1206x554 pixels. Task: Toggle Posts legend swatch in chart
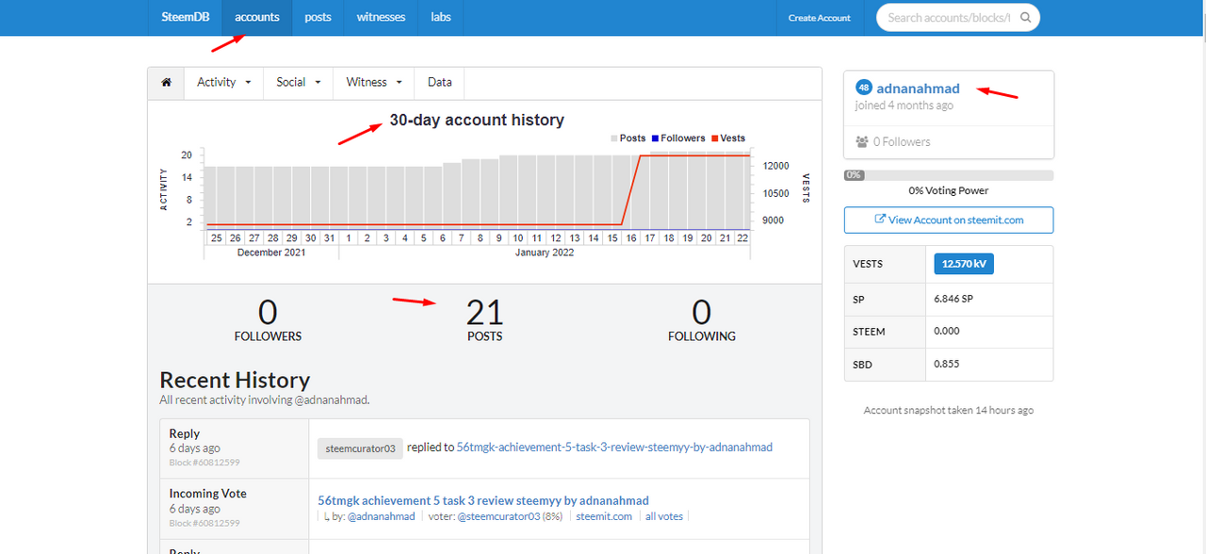614,138
